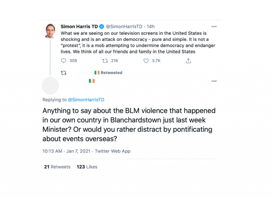The height and width of the screenshot is (197, 272).
Task: View the 123 Likes list
Action: 87,167
